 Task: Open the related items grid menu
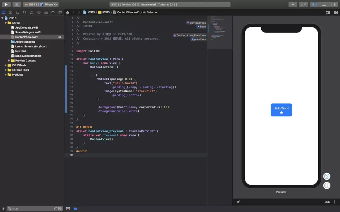coord(67,12)
